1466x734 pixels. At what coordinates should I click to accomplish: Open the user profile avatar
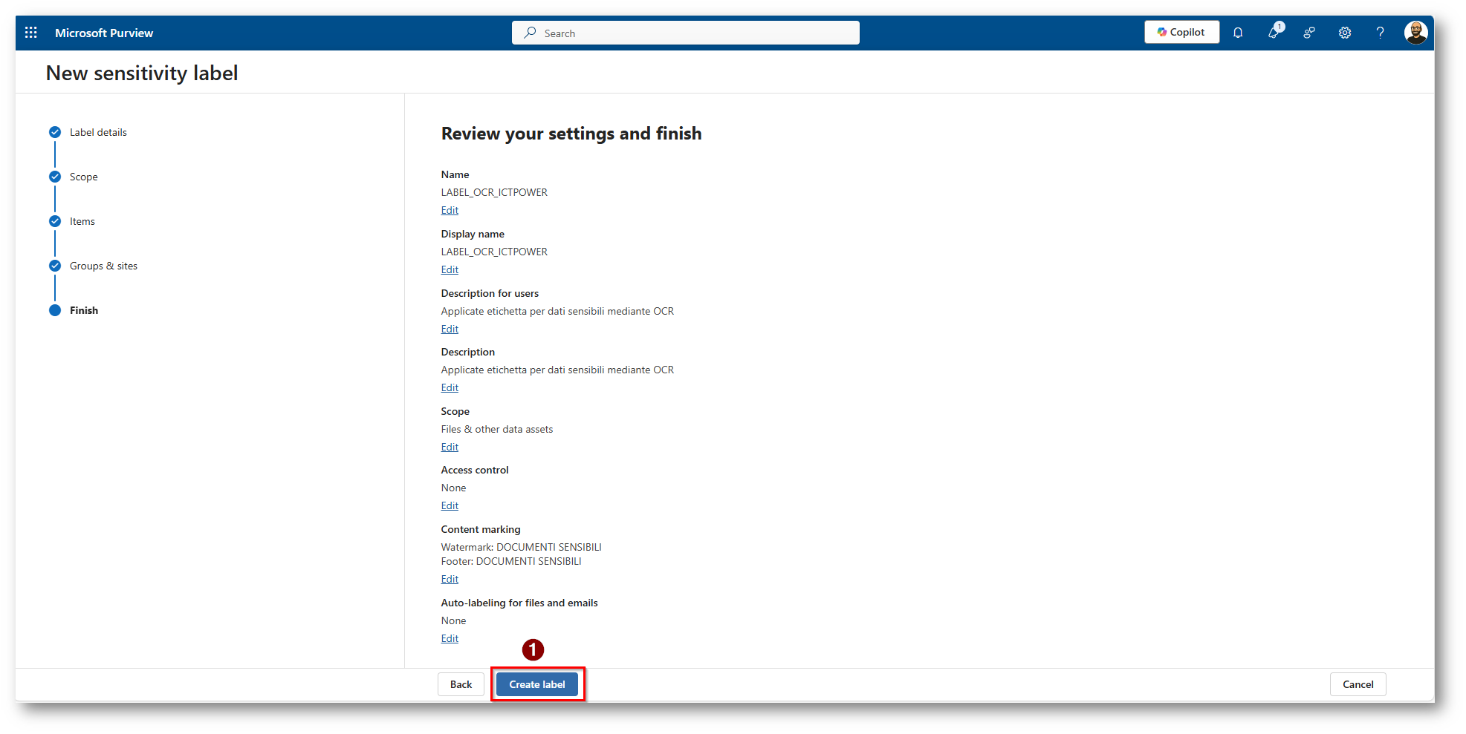[1415, 33]
